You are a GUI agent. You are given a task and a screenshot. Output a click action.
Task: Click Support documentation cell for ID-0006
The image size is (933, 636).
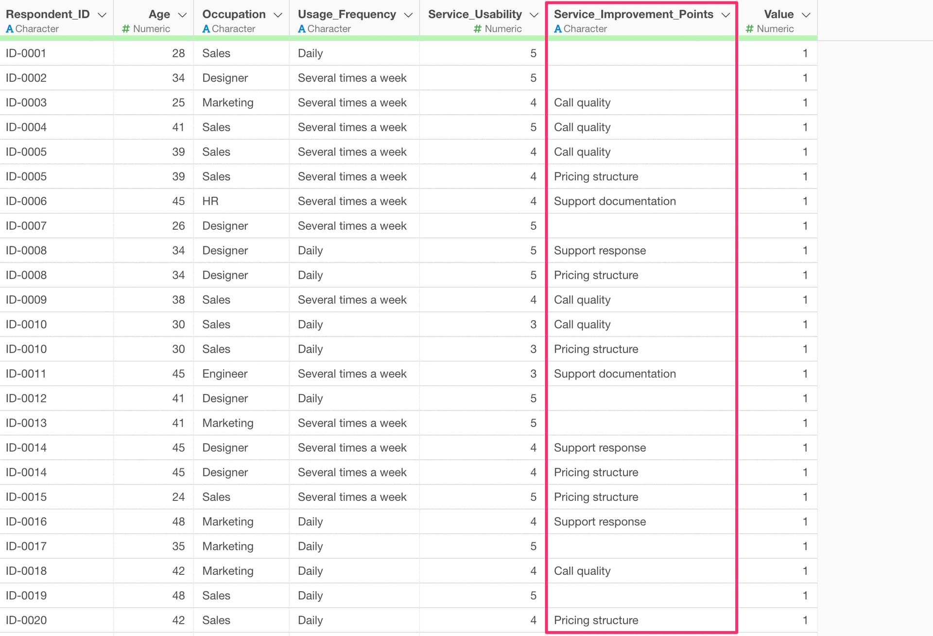click(x=614, y=201)
